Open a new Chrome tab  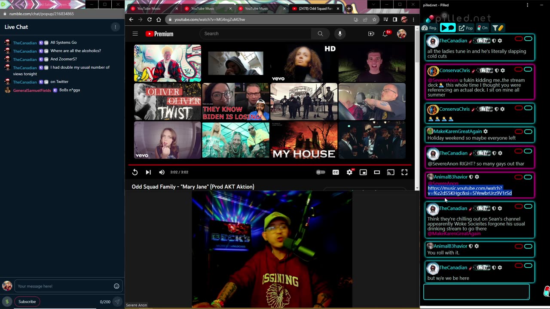click(349, 8)
